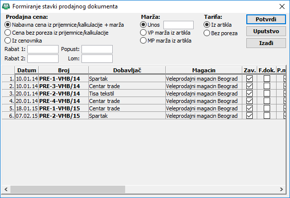Close the Formiranje stavki dialog window

282,6
